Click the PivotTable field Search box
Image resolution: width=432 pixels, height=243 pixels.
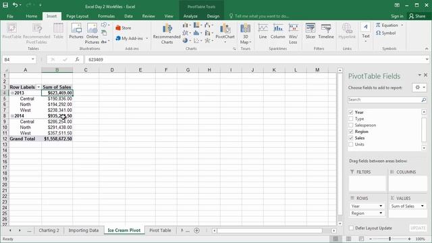point(387,100)
